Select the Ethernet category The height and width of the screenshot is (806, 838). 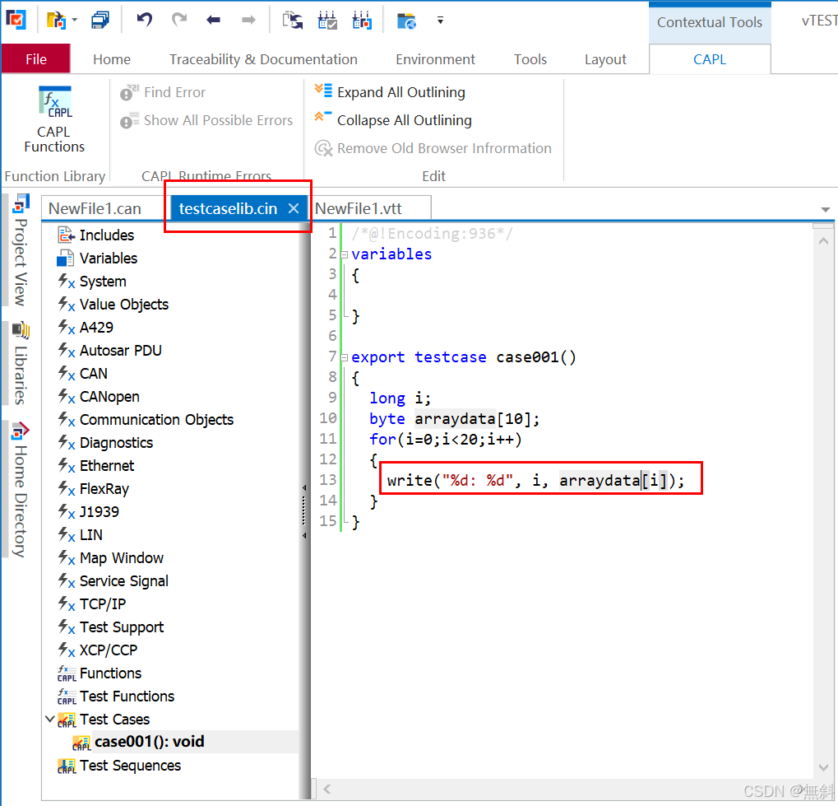click(95, 465)
